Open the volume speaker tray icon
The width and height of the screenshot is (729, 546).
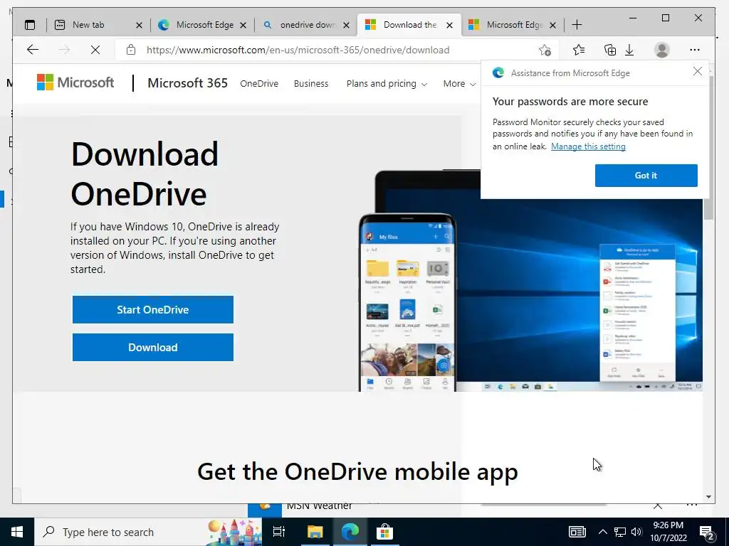[636, 532]
